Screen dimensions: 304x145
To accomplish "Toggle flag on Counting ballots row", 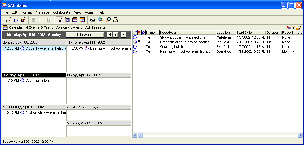I will (139, 47).
